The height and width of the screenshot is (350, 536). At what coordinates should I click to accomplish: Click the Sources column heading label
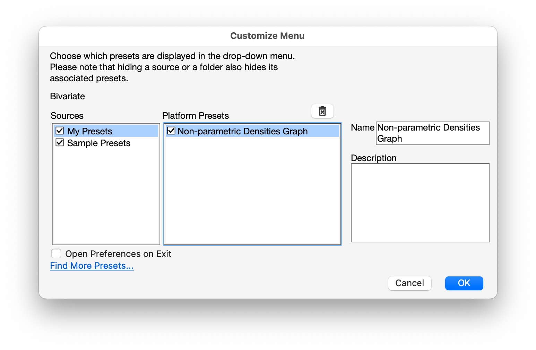coord(67,115)
